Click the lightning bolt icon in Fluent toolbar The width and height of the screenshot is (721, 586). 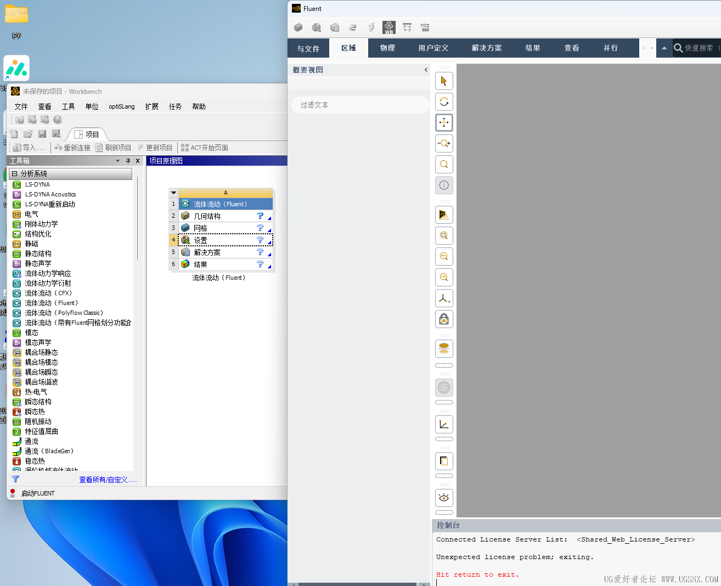371,27
